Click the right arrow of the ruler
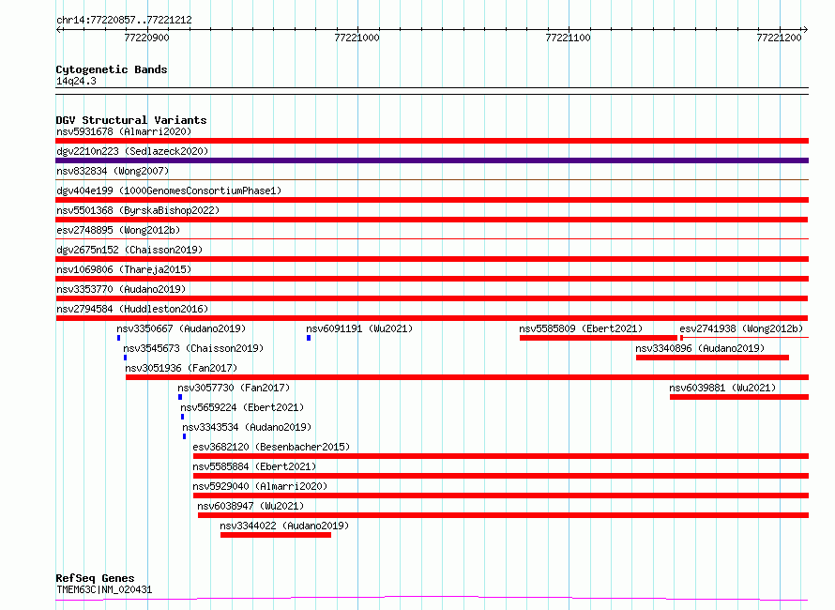Image resolution: width=835 pixels, height=610 pixels. 805,29
